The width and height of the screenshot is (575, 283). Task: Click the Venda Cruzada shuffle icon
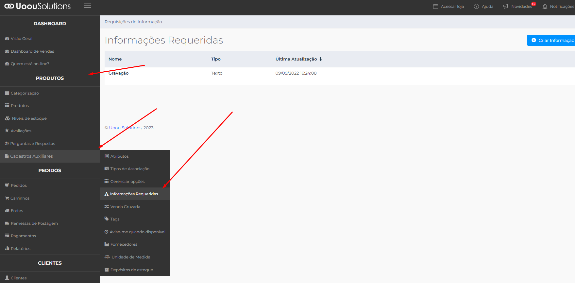(x=107, y=206)
